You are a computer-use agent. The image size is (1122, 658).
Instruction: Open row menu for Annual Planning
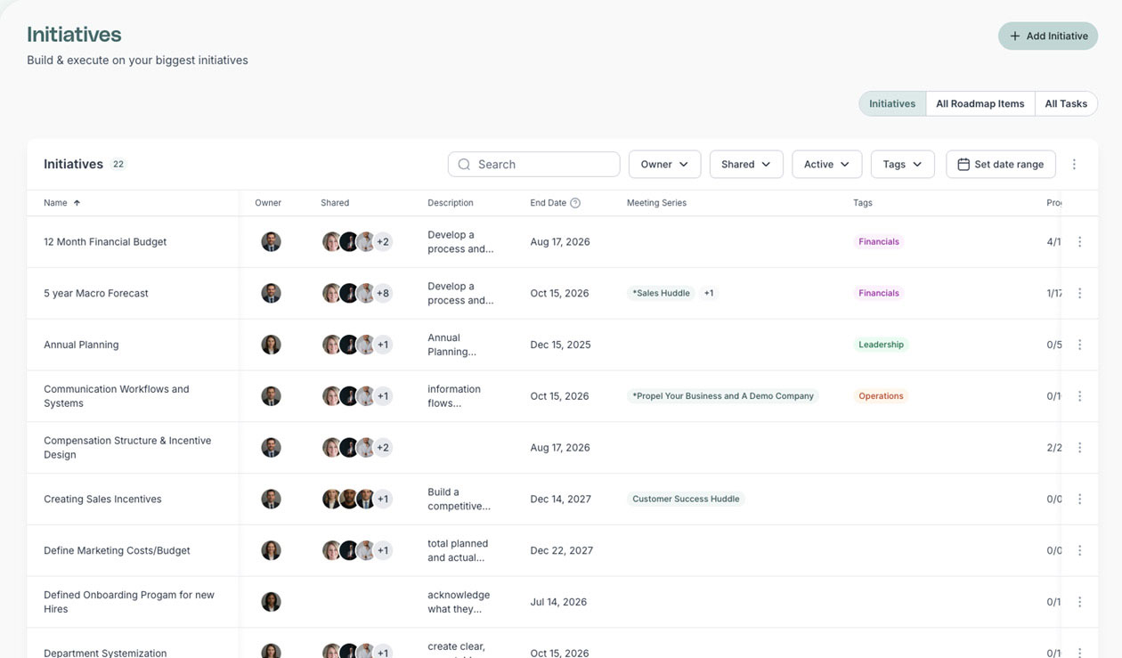pos(1079,345)
